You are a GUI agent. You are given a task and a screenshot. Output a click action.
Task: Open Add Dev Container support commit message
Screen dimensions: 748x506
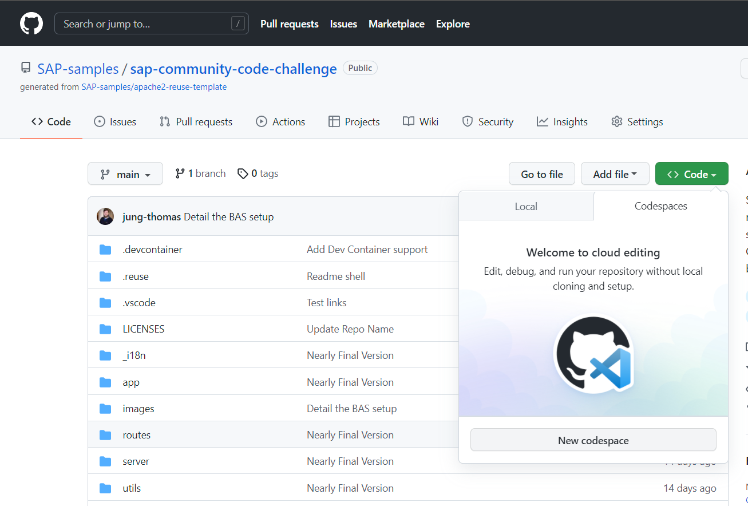367,250
